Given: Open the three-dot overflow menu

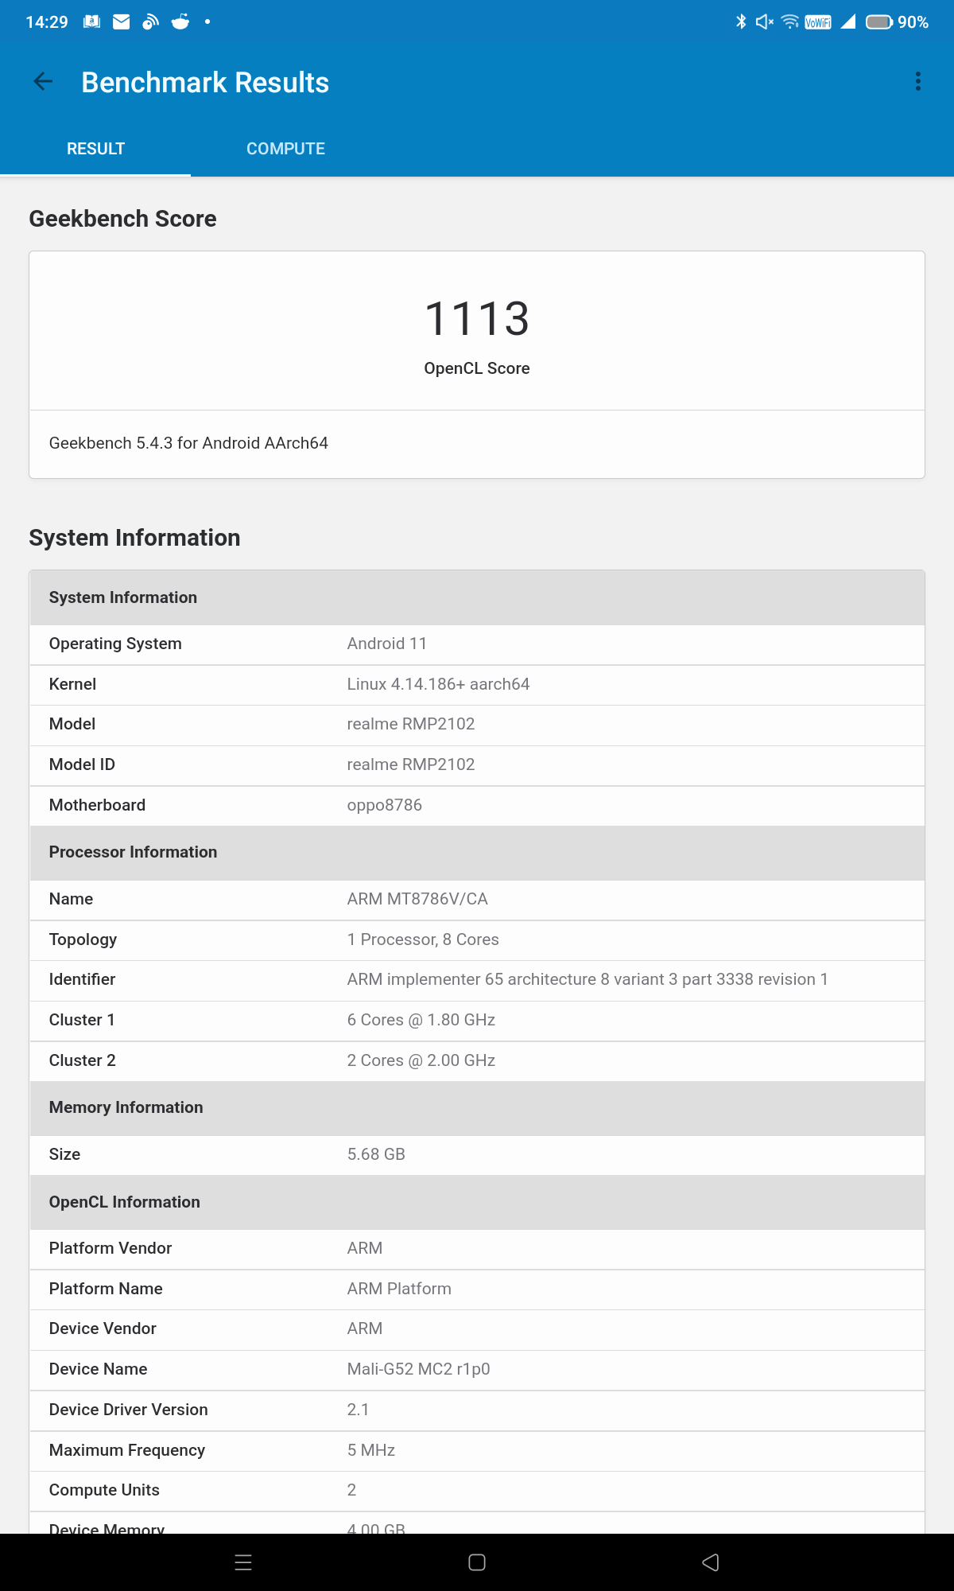Looking at the screenshot, I should [x=918, y=81].
